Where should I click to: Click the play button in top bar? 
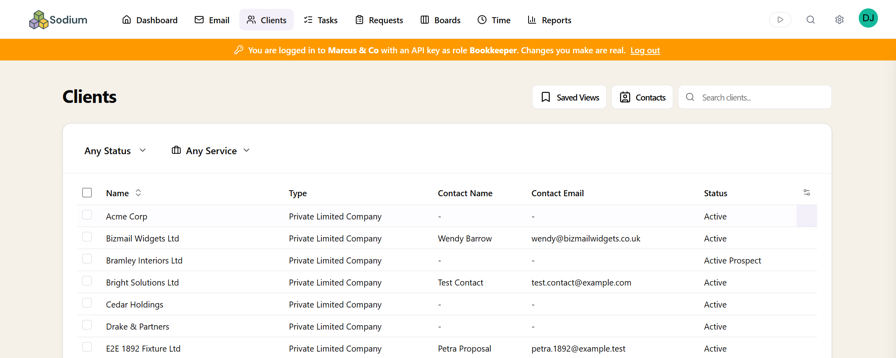[780, 20]
